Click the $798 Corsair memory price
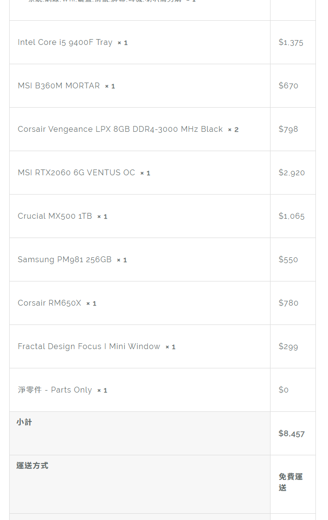The width and height of the screenshot is (328, 520). [288, 129]
